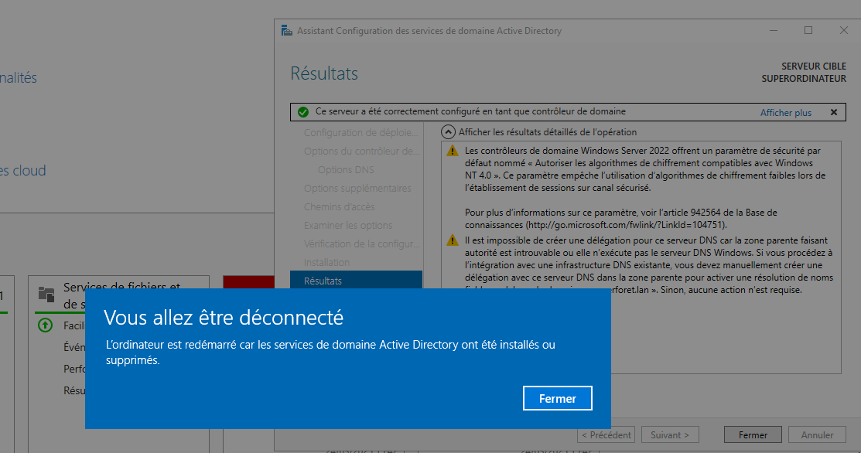Dismiss the success notification with its X
This screenshot has height=453, width=861.
click(834, 112)
